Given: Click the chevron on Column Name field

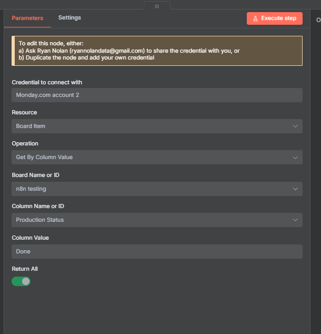Looking at the screenshot, I should [295, 220].
